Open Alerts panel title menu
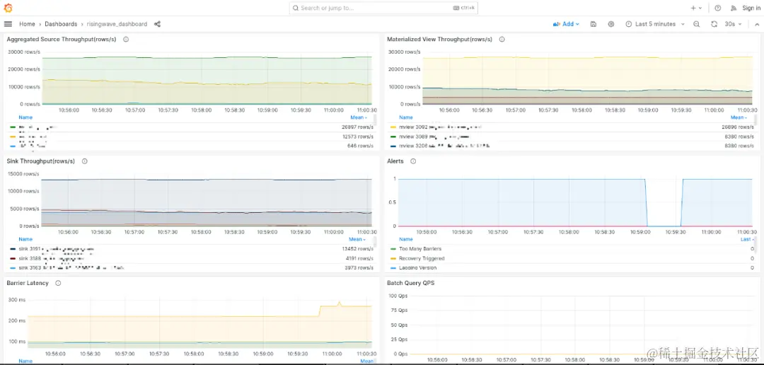The height and width of the screenshot is (365, 764). click(x=395, y=161)
